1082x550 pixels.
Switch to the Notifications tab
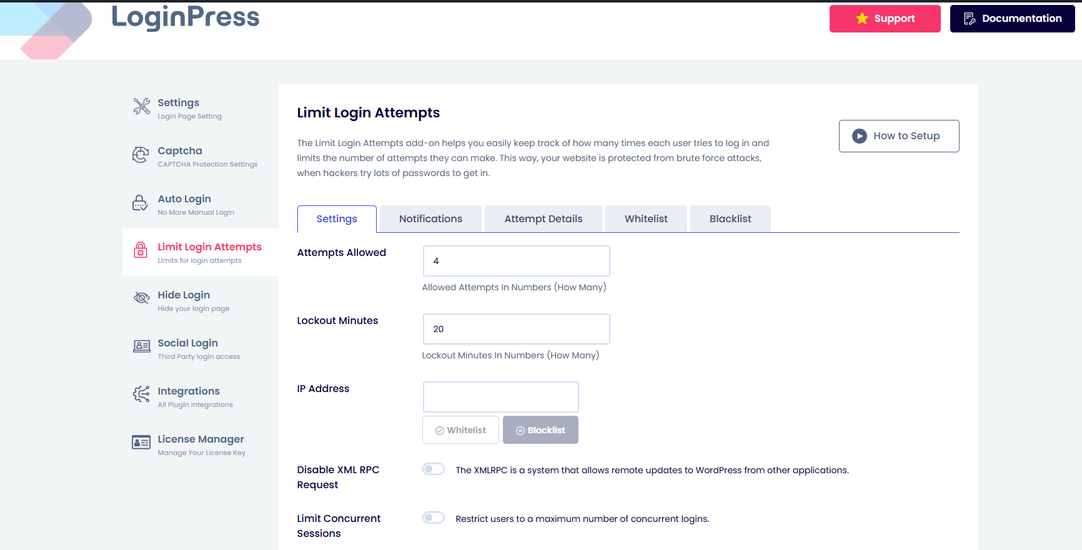click(430, 219)
